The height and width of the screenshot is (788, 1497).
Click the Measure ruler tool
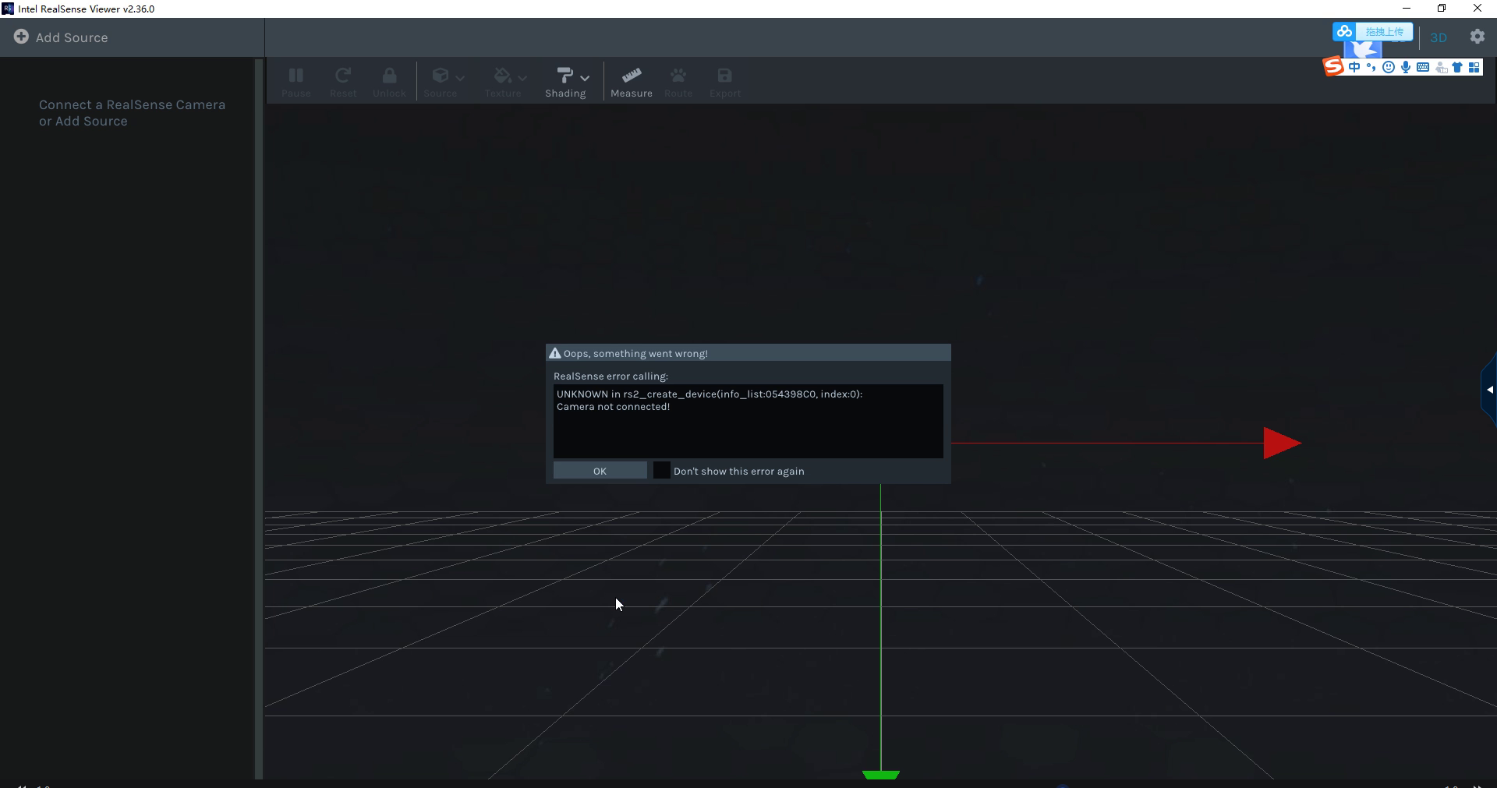click(x=632, y=82)
